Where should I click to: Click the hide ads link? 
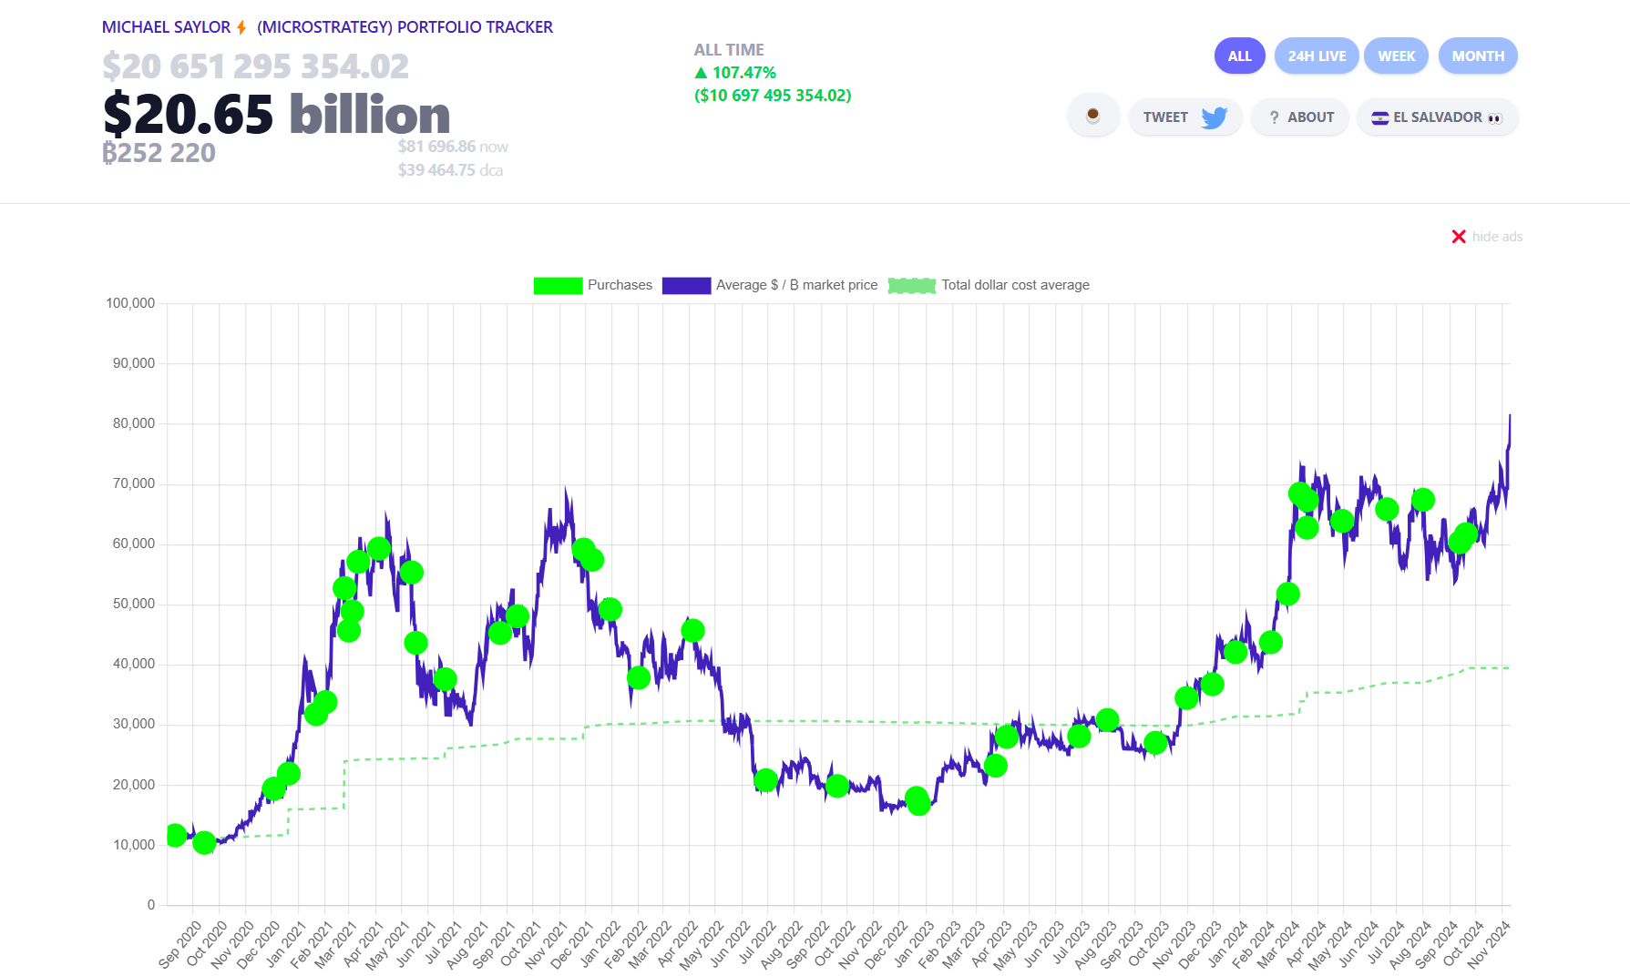click(x=1487, y=237)
